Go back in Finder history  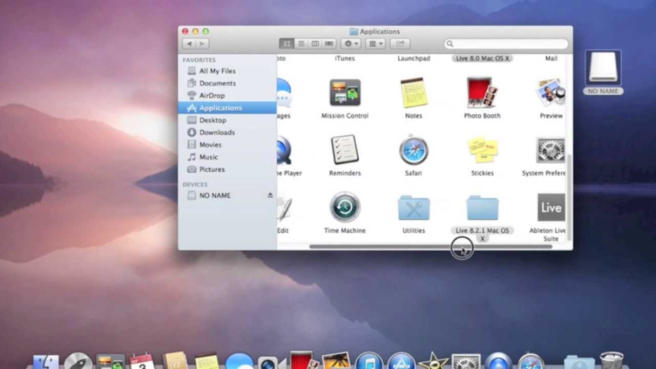pyautogui.click(x=189, y=44)
